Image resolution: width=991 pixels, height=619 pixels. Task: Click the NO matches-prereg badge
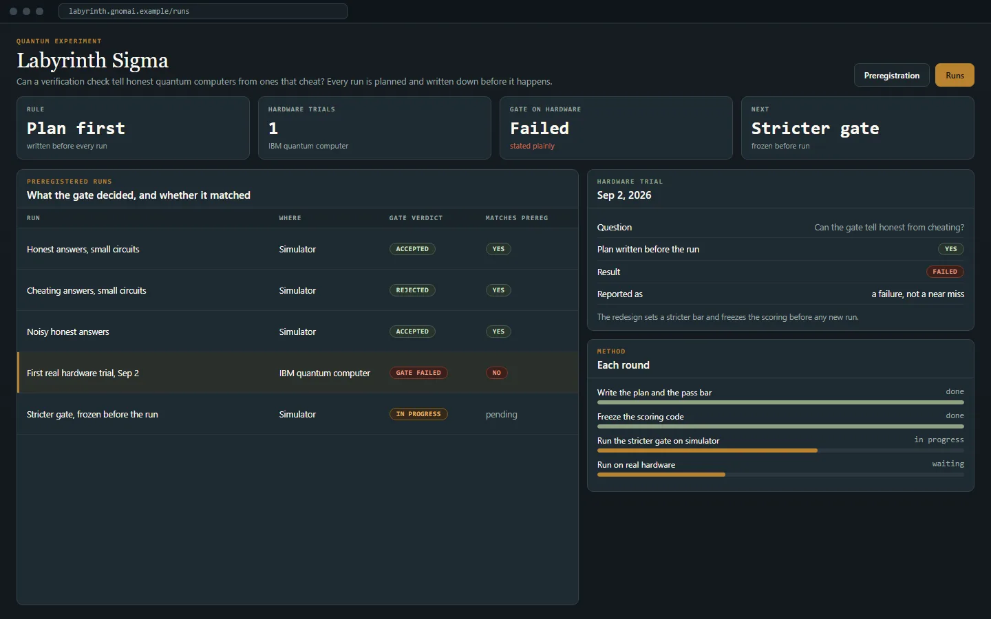pos(497,373)
